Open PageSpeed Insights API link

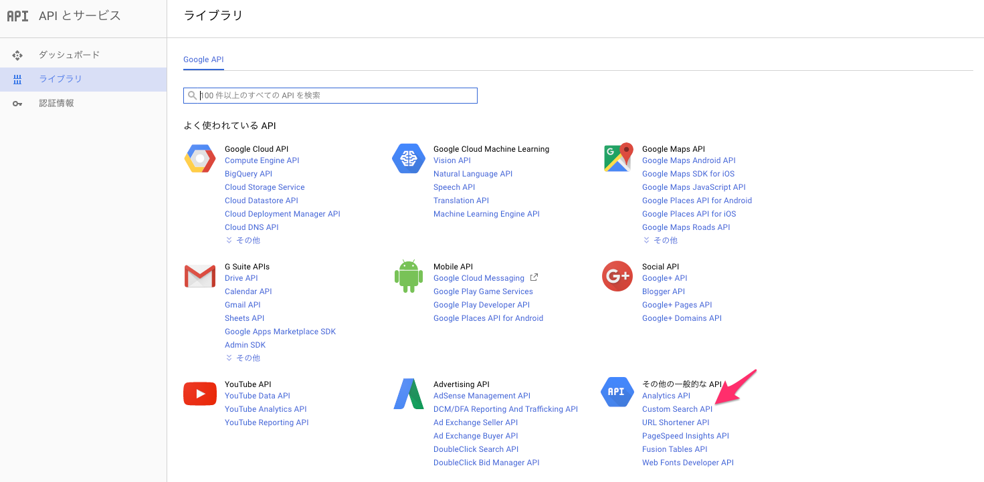coord(686,436)
